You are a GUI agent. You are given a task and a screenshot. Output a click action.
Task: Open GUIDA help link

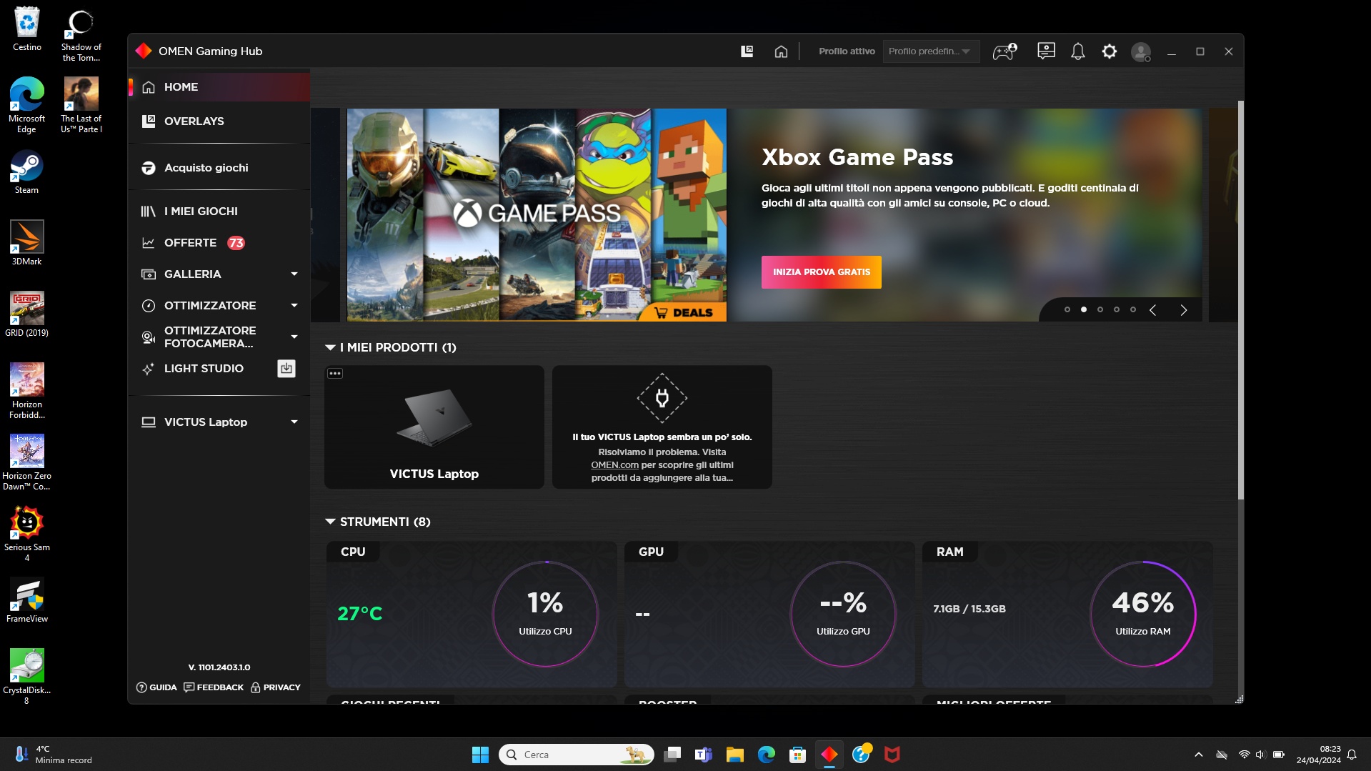click(x=156, y=687)
